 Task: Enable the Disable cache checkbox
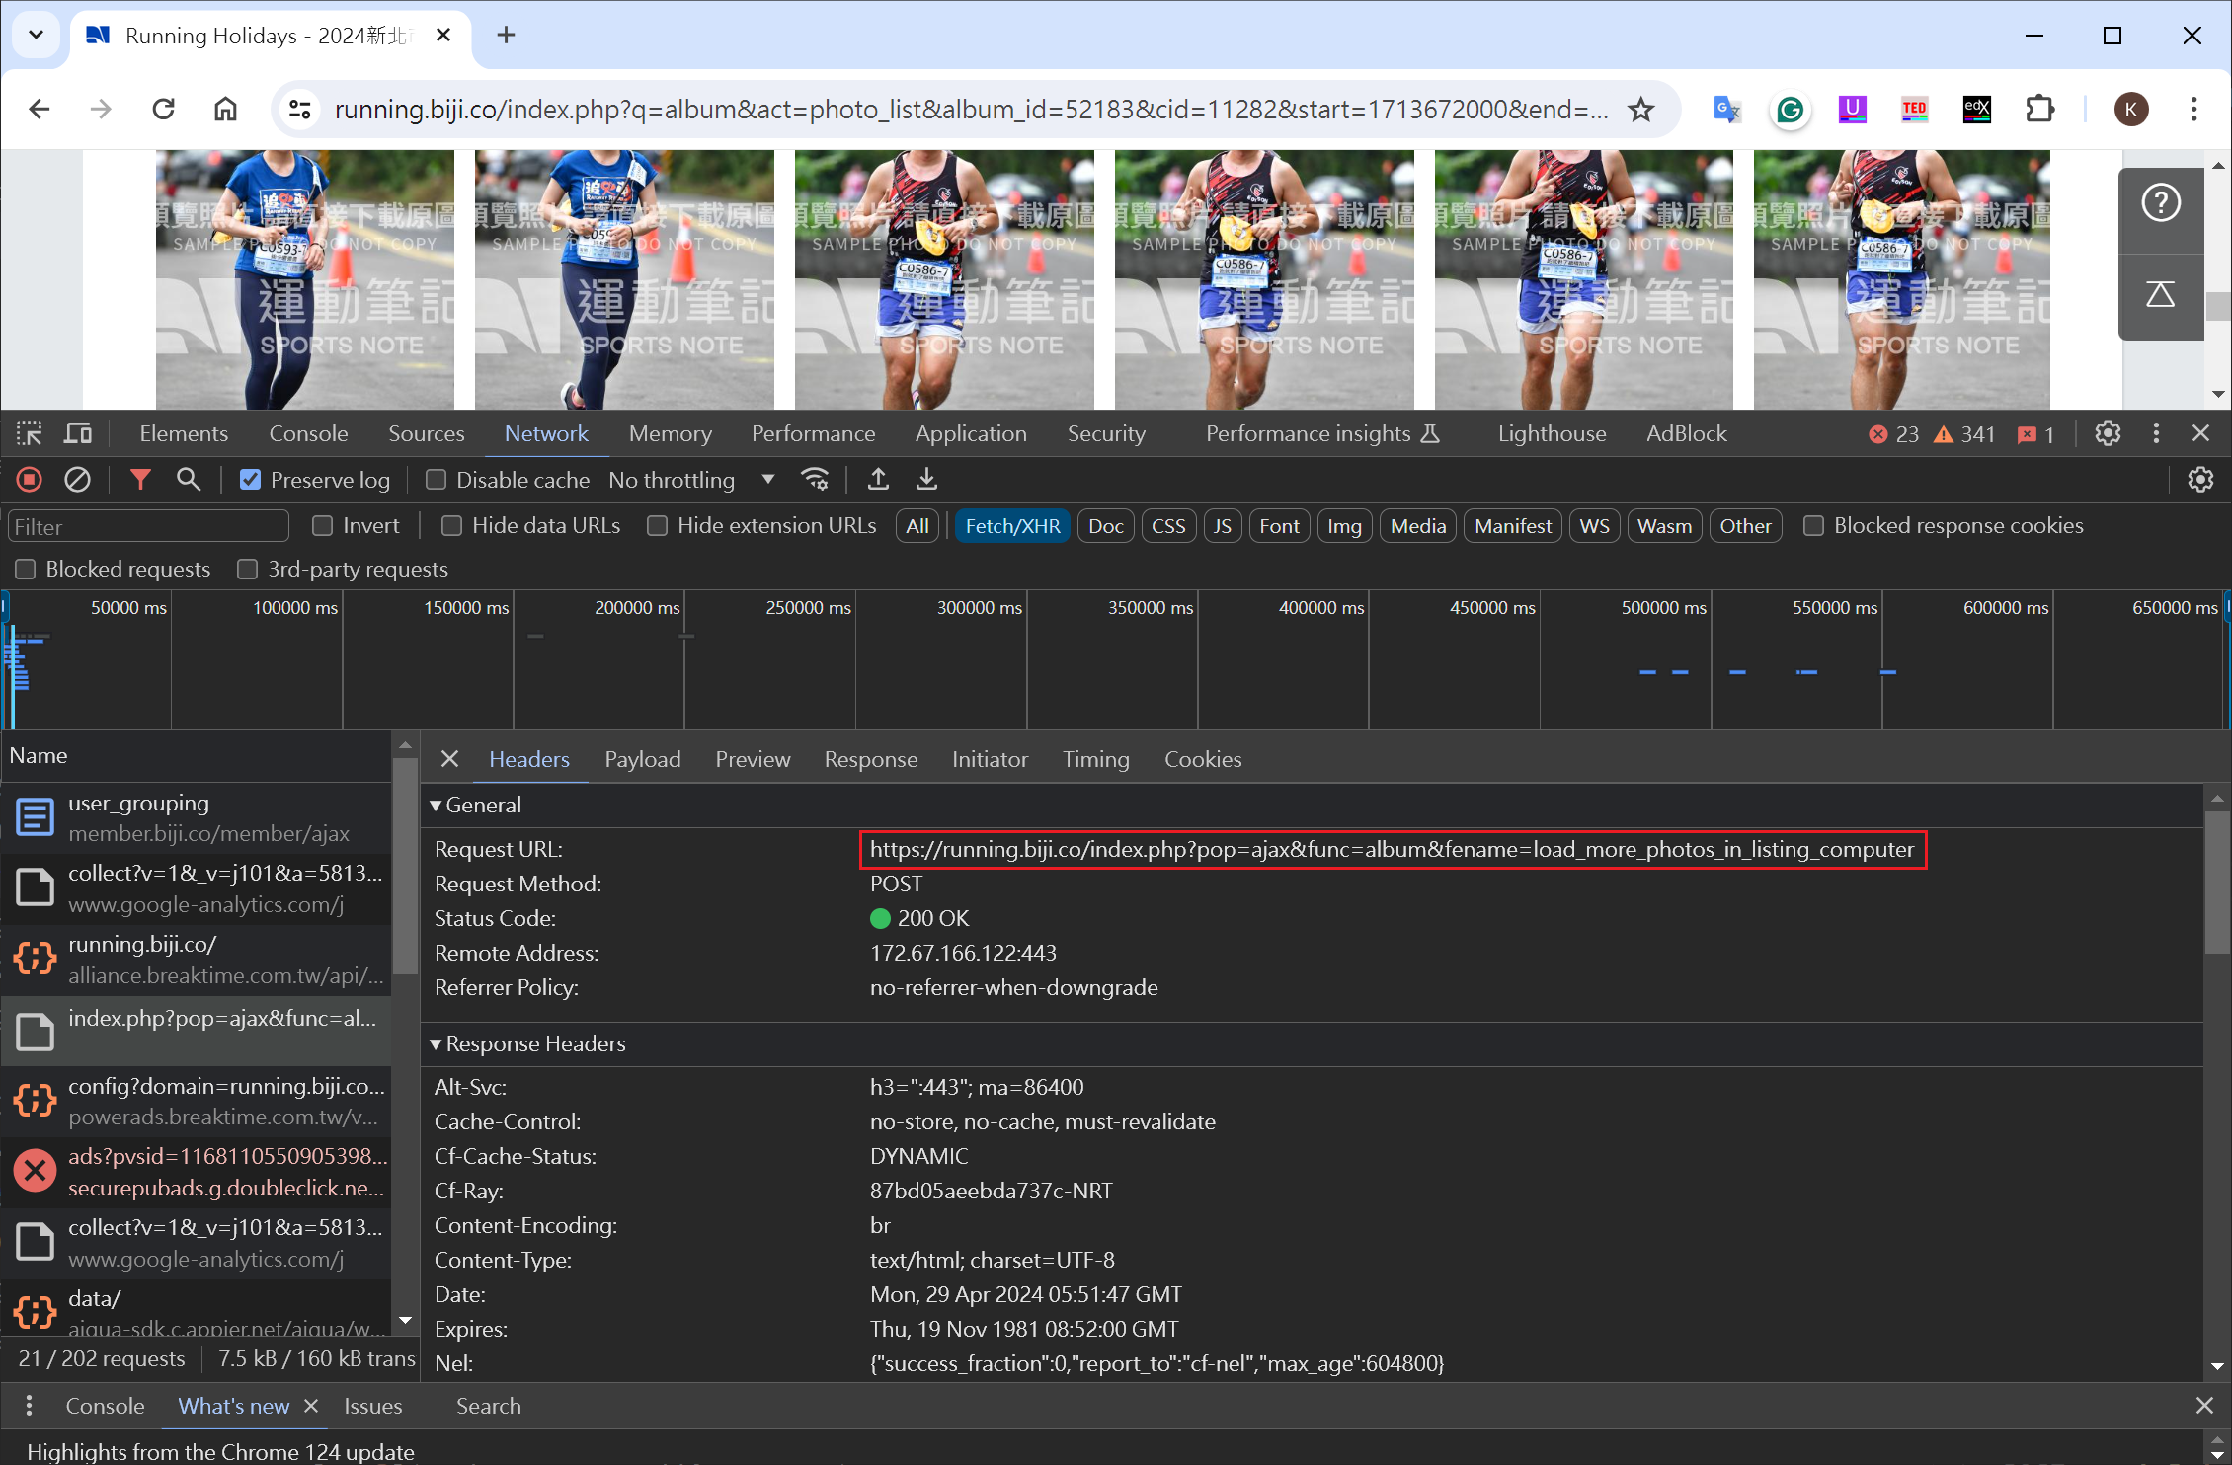coord(436,480)
